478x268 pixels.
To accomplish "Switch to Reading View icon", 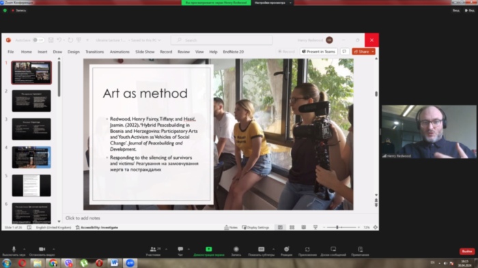I will tap(304, 228).
